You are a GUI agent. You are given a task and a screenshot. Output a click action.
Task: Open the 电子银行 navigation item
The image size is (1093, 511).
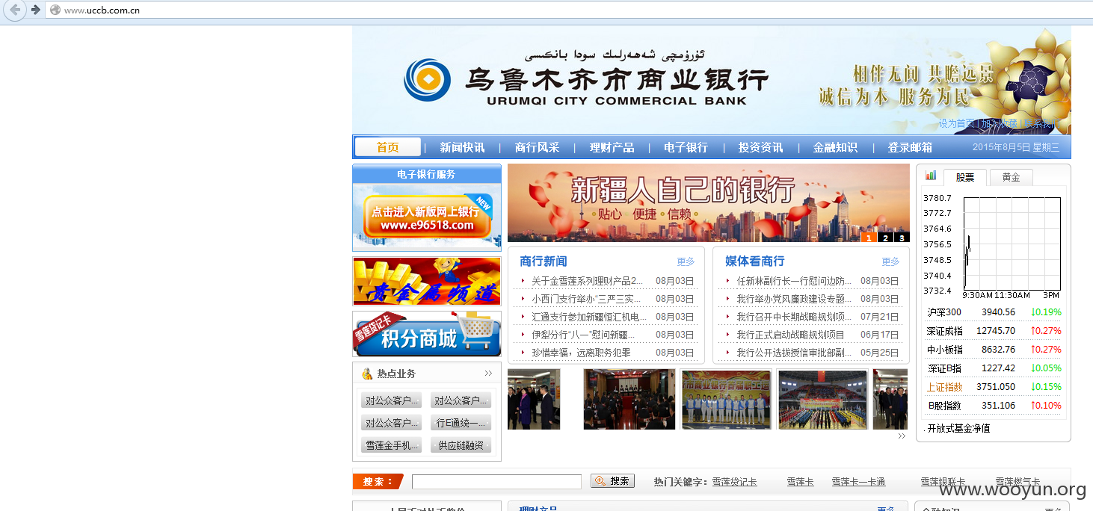686,148
